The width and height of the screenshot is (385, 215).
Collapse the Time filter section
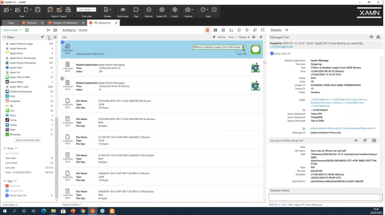[5, 148]
